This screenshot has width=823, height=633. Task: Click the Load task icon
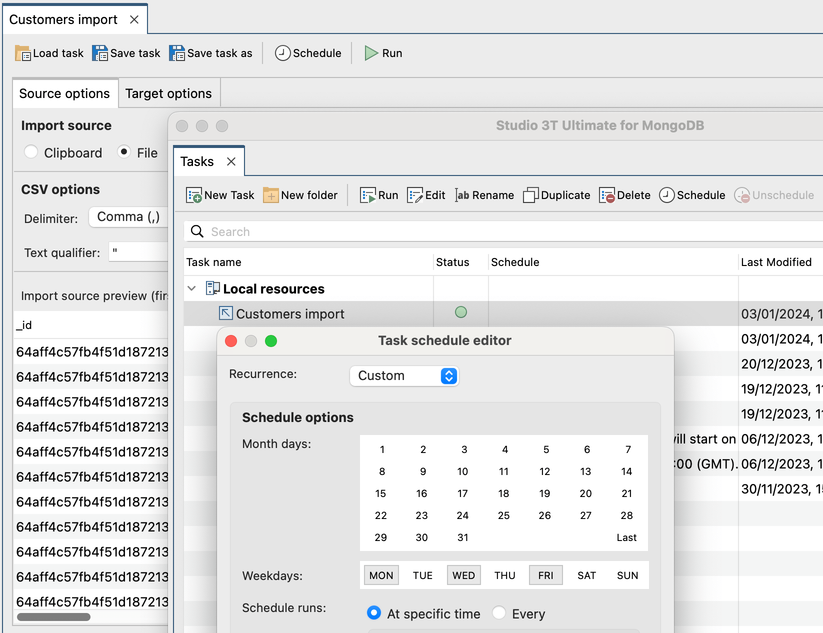click(22, 53)
